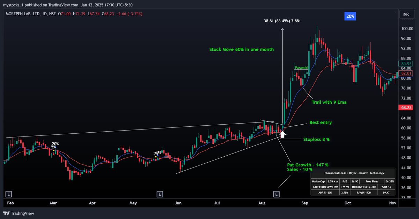419x219 pixels.
Task: Select the 'Stock Move 60% in one month' note
Action: [x=242, y=49]
